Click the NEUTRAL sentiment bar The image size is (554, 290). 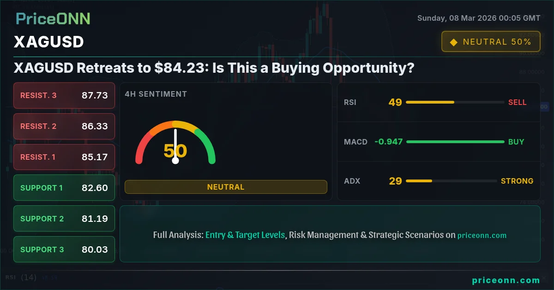(x=226, y=187)
